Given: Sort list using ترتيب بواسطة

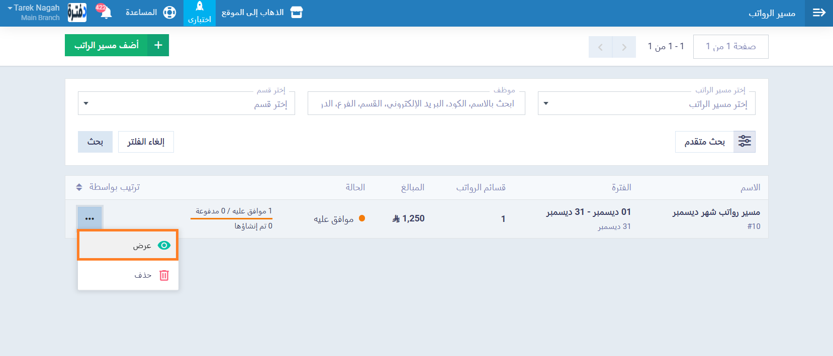Looking at the screenshot, I should pos(108,187).
